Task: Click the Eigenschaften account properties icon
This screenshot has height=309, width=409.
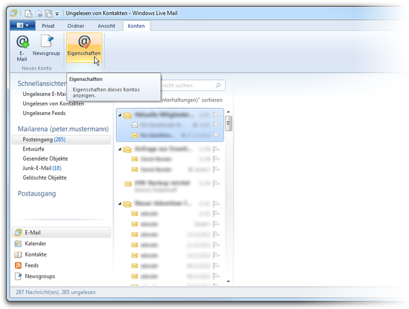Action: [84, 48]
